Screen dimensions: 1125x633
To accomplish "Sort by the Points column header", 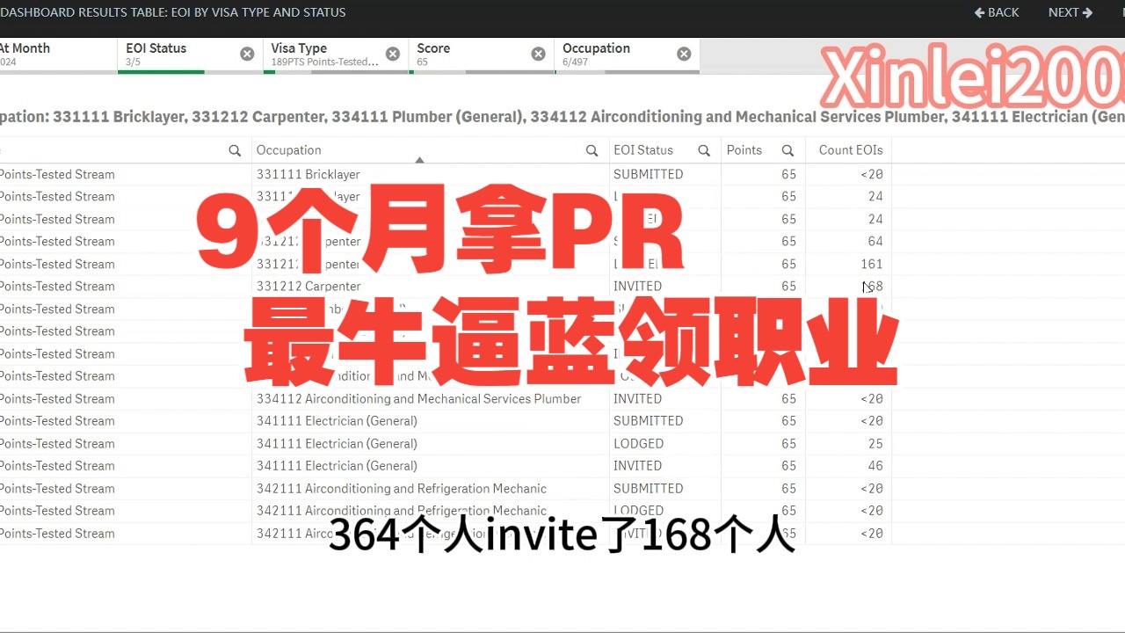I will tap(744, 150).
